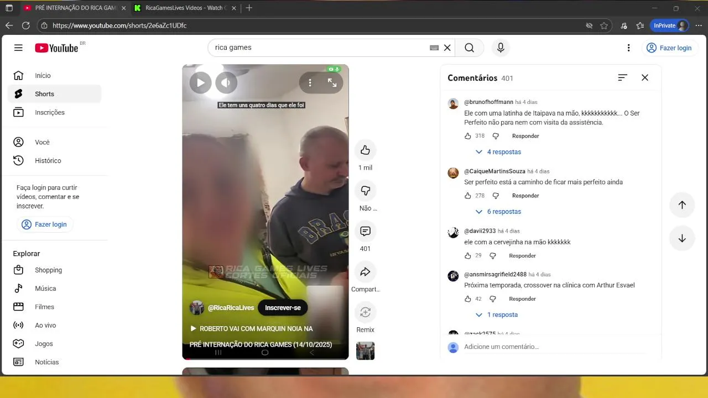Play the paused Short video

tap(200, 83)
